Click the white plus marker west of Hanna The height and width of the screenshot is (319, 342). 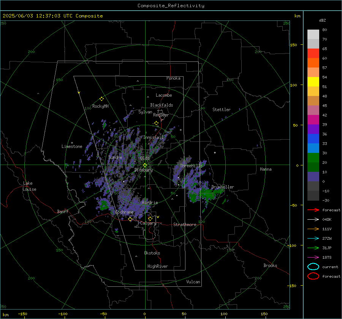[215, 152]
